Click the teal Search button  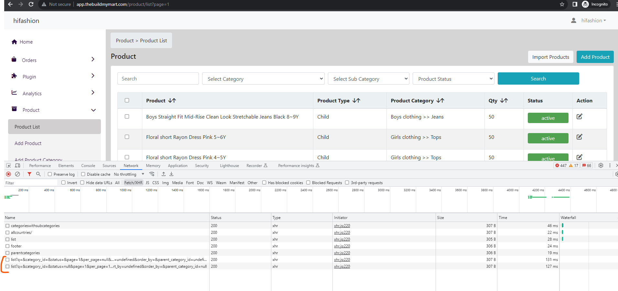point(538,78)
